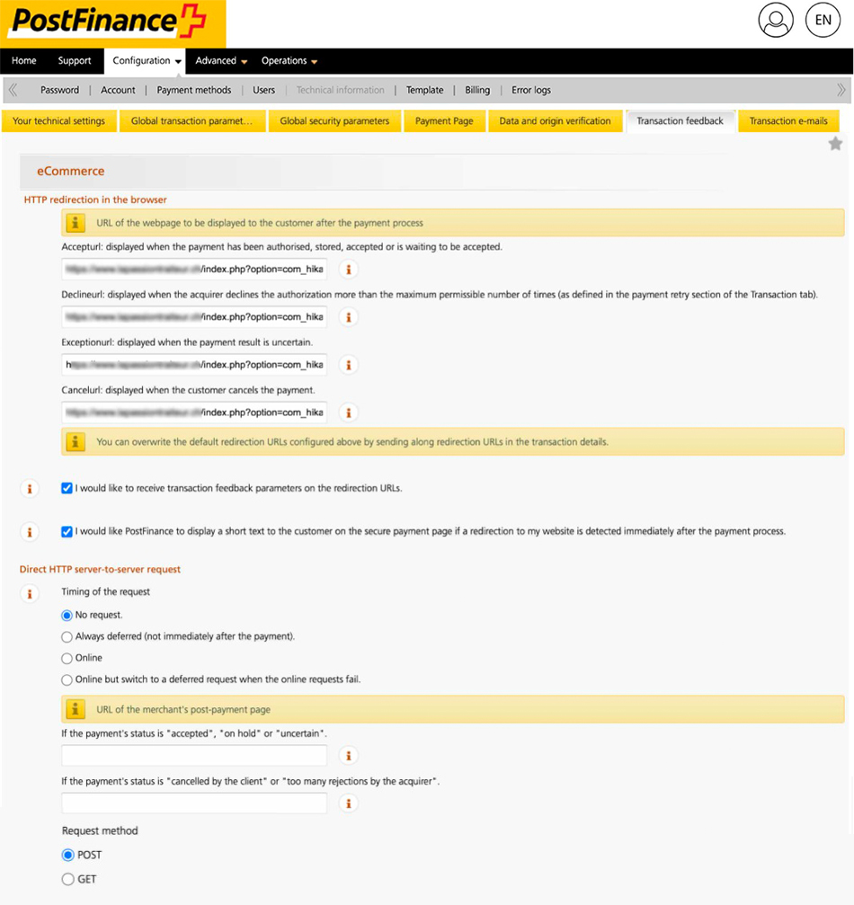The image size is (854, 905).
Task: Switch to Global transaction parameters tab
Action: pos(191,121)
